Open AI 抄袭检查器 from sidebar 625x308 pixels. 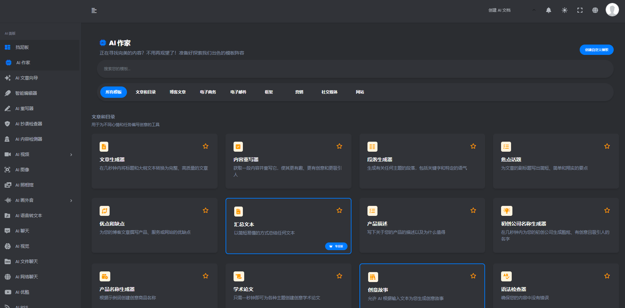[29, 124]
